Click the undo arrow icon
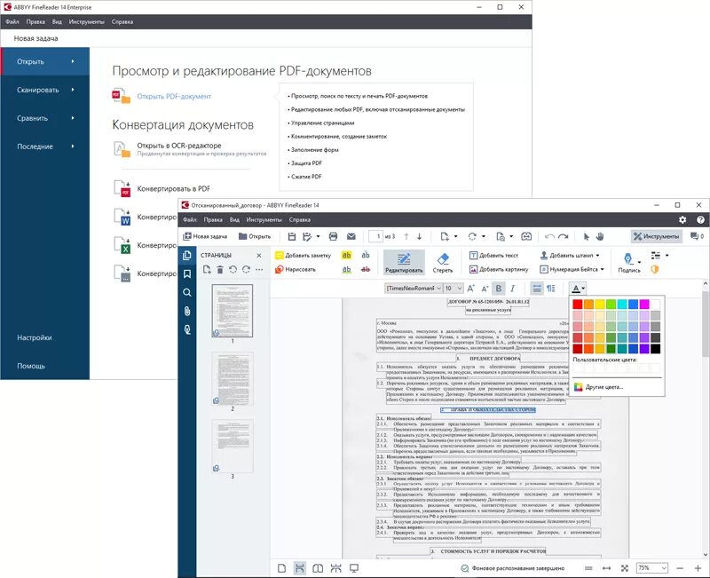The height and width of the screenshot is (578, 710). [549, 236]
